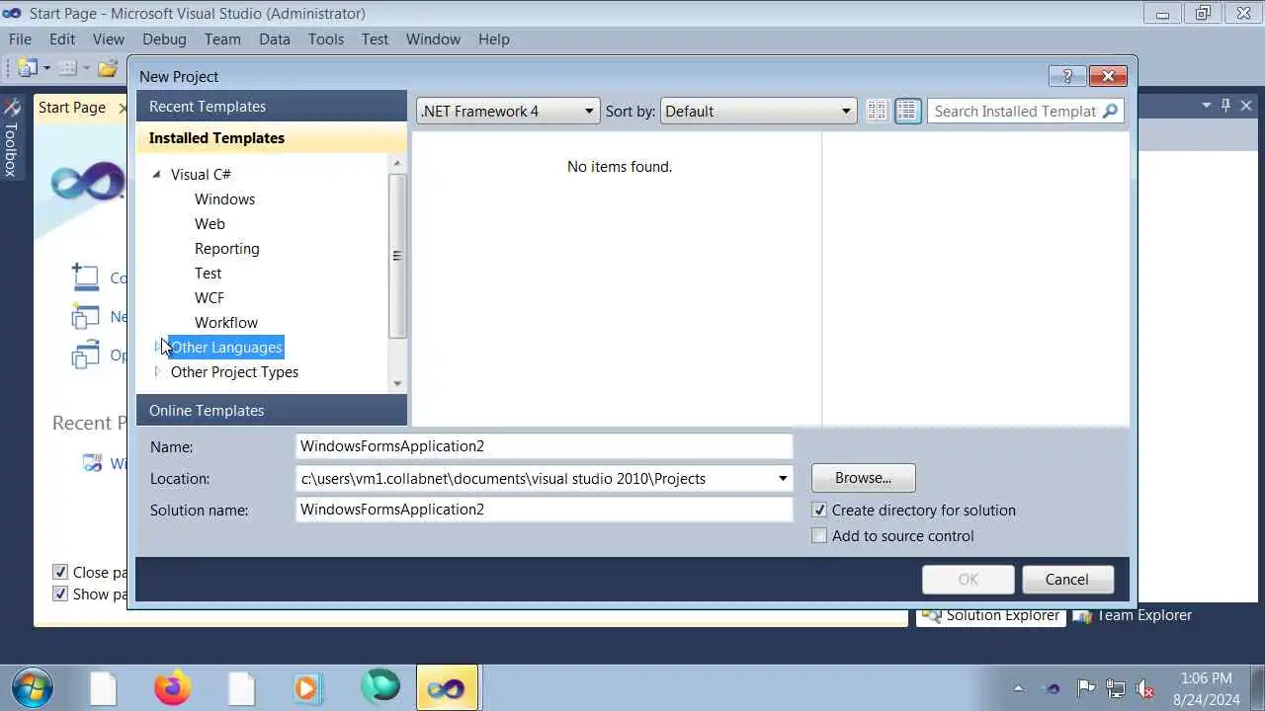Open the Tools menu
1265x711 pixels.
point(326,39)
